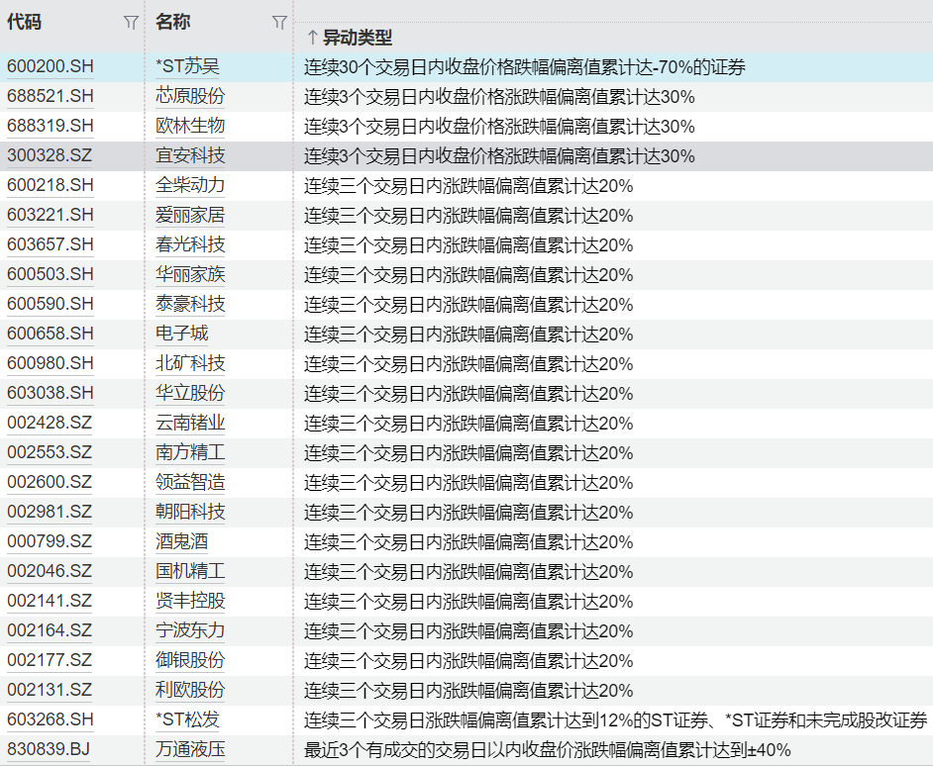Select stock name 南方精工

(x=190, y=452)
